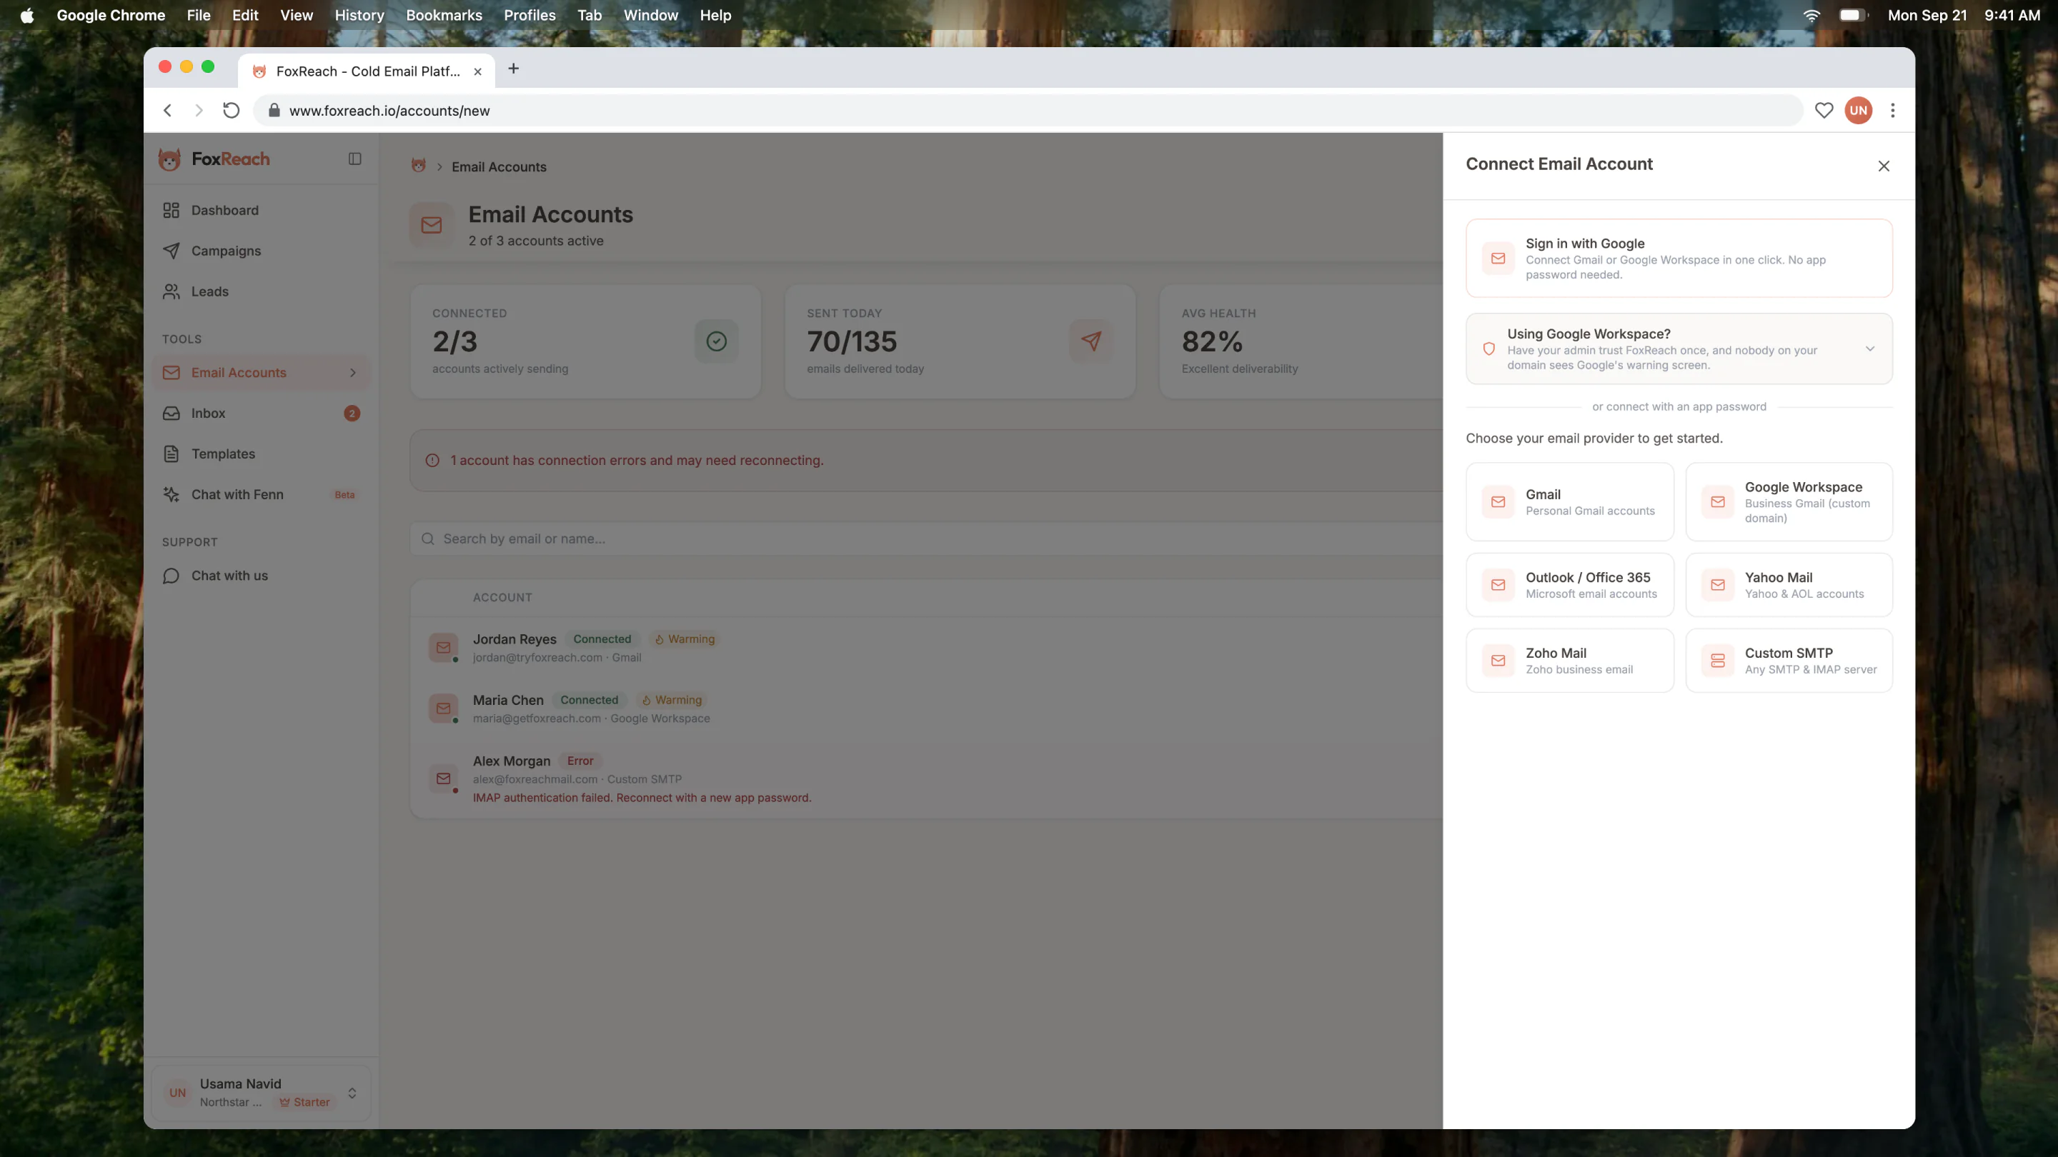Select Zoho Mail provider
The height and width of the screenshot is (1157, 2058).
point(1569,661)
